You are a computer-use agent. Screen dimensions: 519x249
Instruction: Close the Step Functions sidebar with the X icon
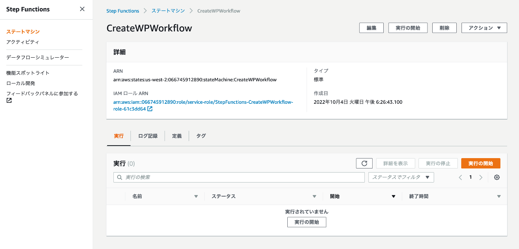click(x=82, y=9)
